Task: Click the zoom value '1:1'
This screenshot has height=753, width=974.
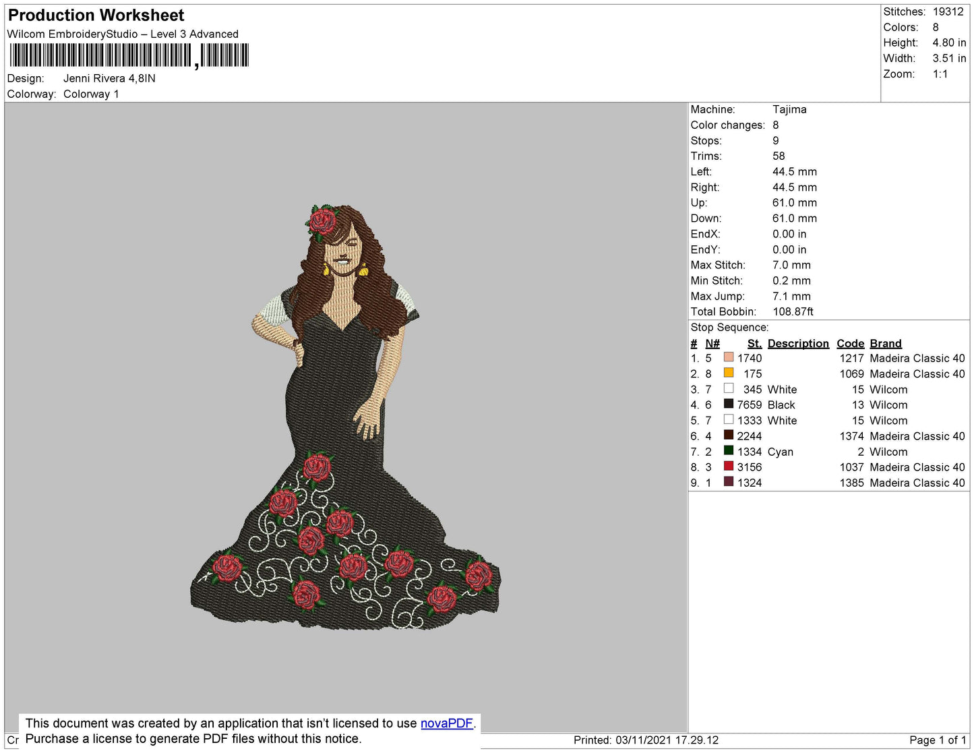Action: point(940,74)
